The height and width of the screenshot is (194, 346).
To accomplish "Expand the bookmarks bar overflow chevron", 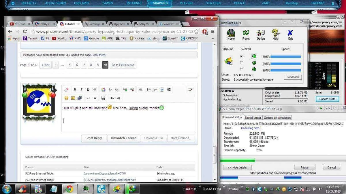I will (213, 38).
